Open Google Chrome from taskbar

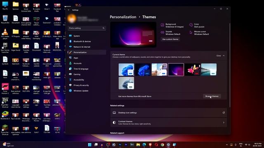click(x=162, y=145)
